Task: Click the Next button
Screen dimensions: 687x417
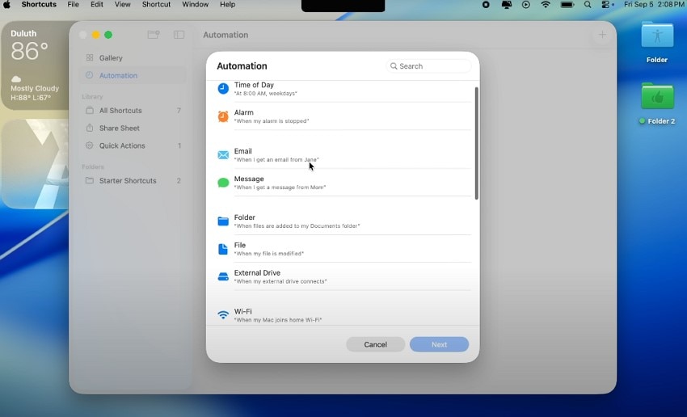Action: (439, 344)
